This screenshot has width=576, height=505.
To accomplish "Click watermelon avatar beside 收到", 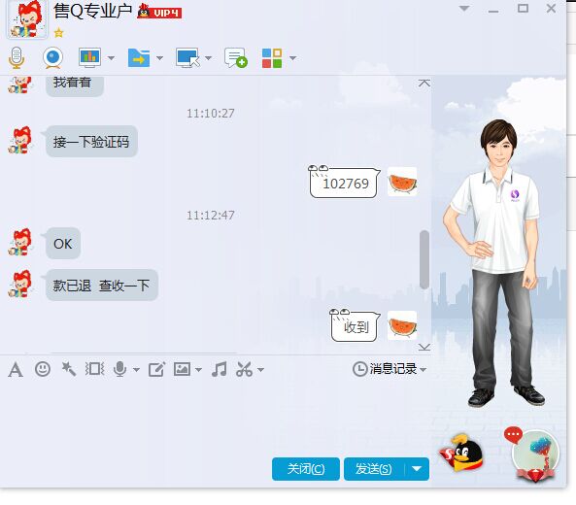I will click(402, 325).
